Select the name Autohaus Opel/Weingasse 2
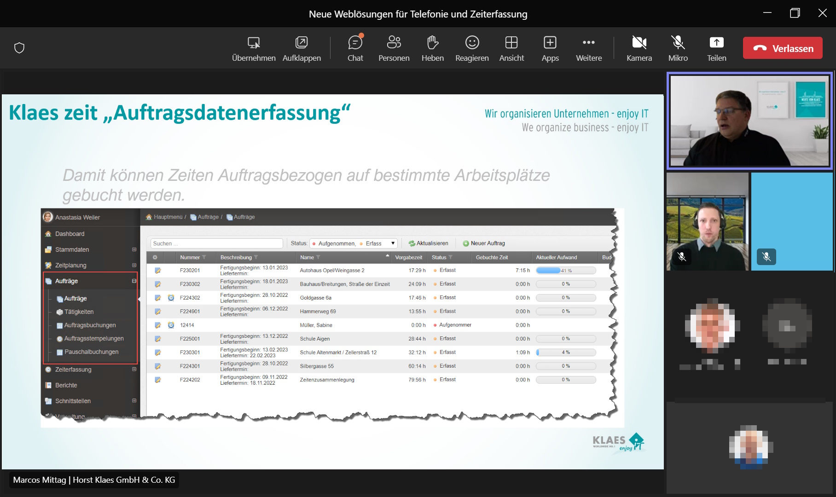This screenshot has width=836, height=497. click(332, 271)
